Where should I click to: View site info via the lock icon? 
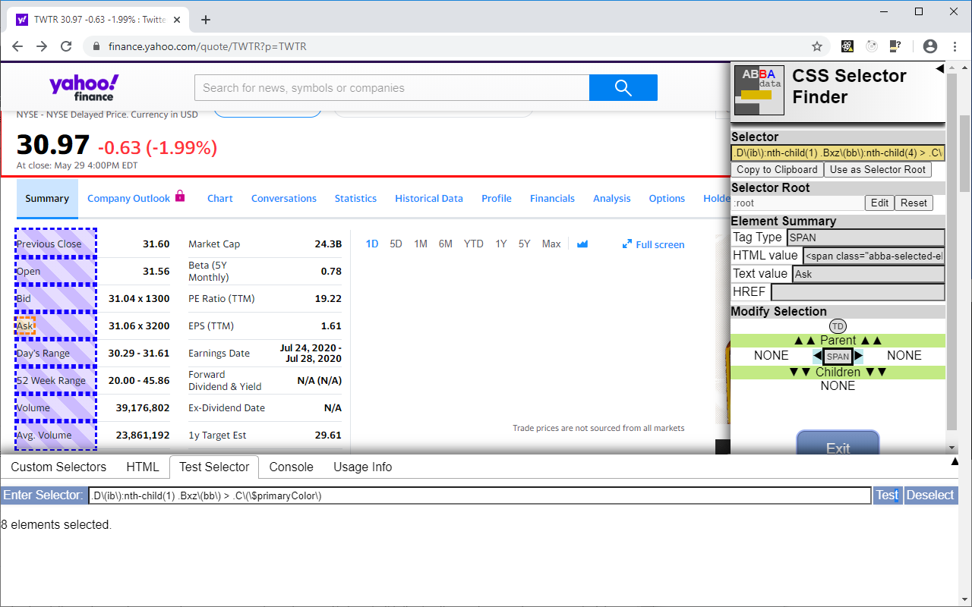pos(96,46)
